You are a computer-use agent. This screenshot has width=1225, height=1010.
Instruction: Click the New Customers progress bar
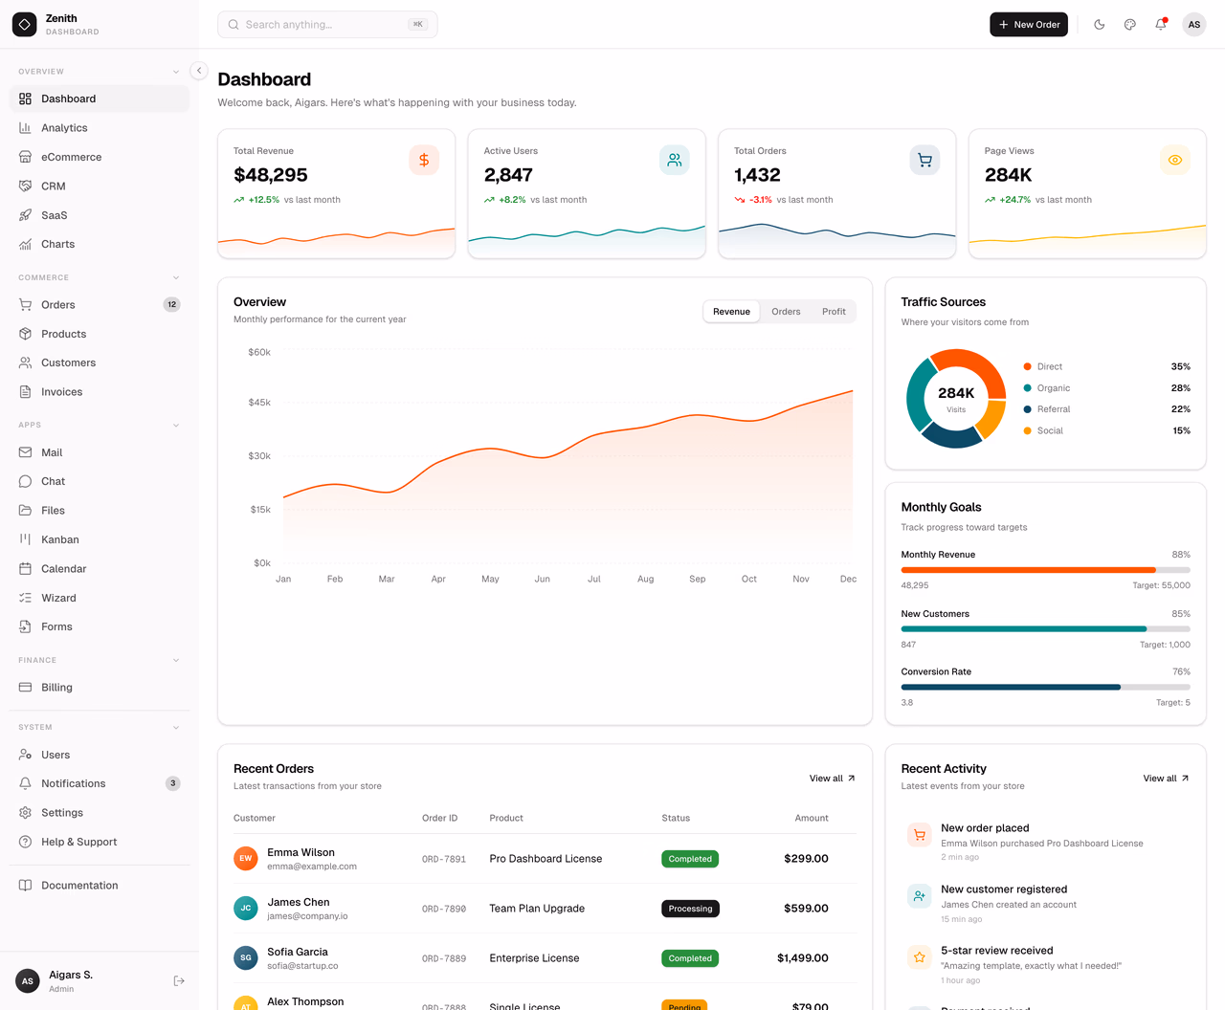tap(1046, 629)
